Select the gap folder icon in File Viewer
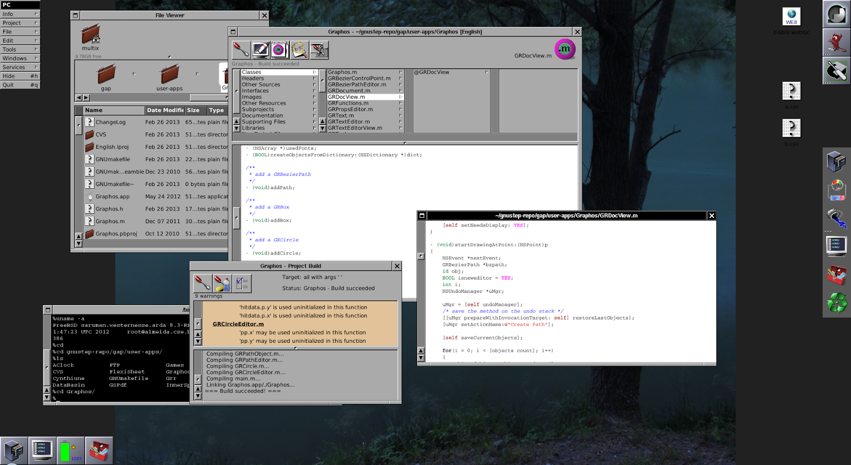This screenshot has height=465, width=851. (x=106, y=74)
